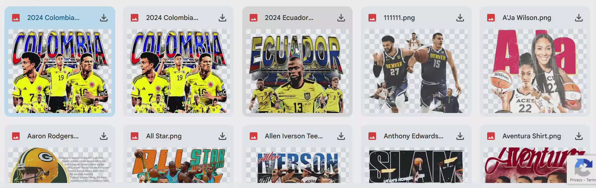Download A'Ja Wilson.png file
The height and width of the screenshot is (188, 596).
[579, 18]
